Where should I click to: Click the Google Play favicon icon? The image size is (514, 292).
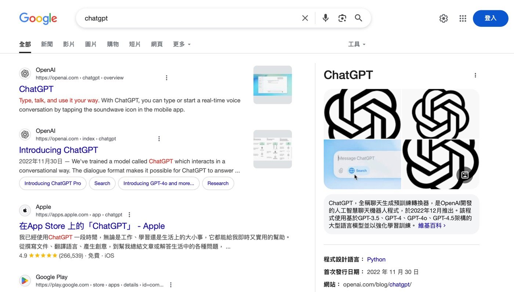click(x=25, y=281)
